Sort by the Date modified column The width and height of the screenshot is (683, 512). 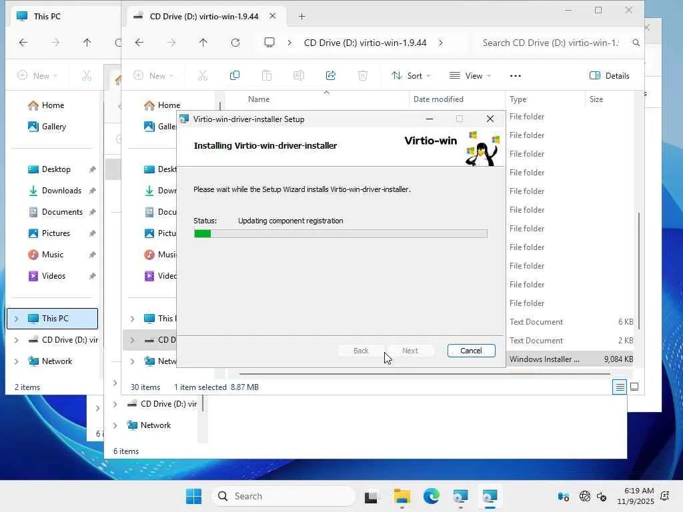438,99
